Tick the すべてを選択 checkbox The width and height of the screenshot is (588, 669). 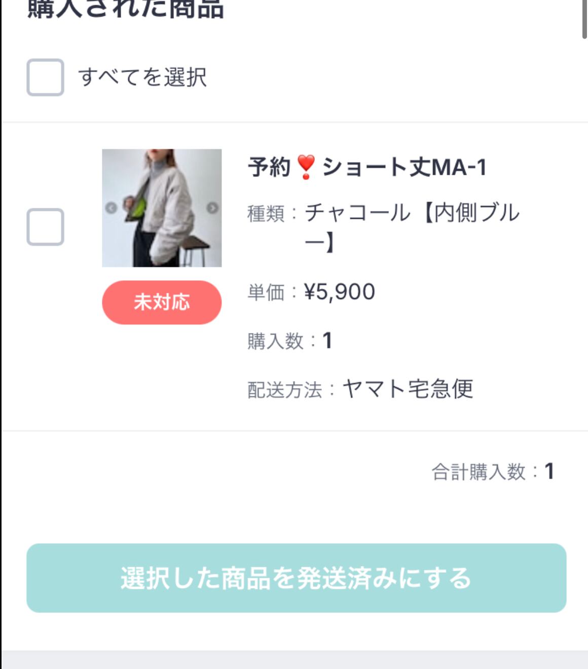45,78
